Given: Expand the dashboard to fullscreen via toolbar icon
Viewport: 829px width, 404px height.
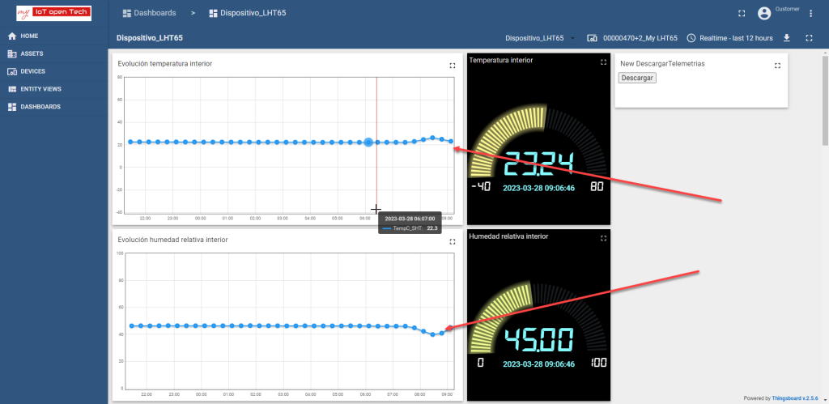Looking at the screenshot, I should pyautogui.click(x=809, y=38).
